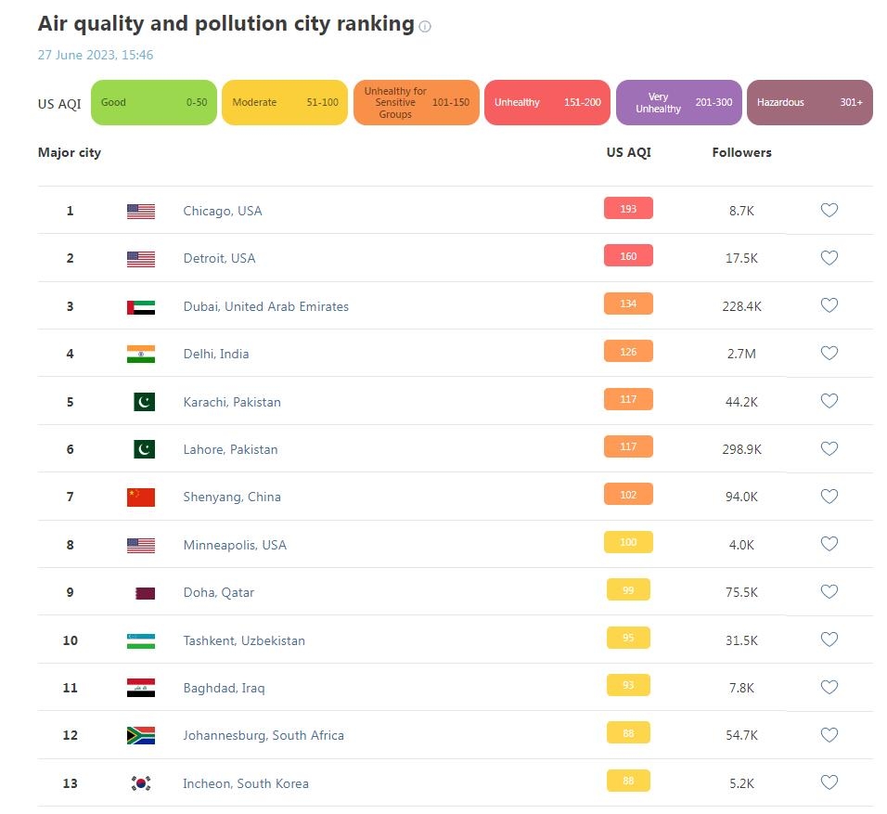Open the Doha, Qatar city link
Image resolution: width=887 pixels, height=814 pixels.
tap(218, 593)
